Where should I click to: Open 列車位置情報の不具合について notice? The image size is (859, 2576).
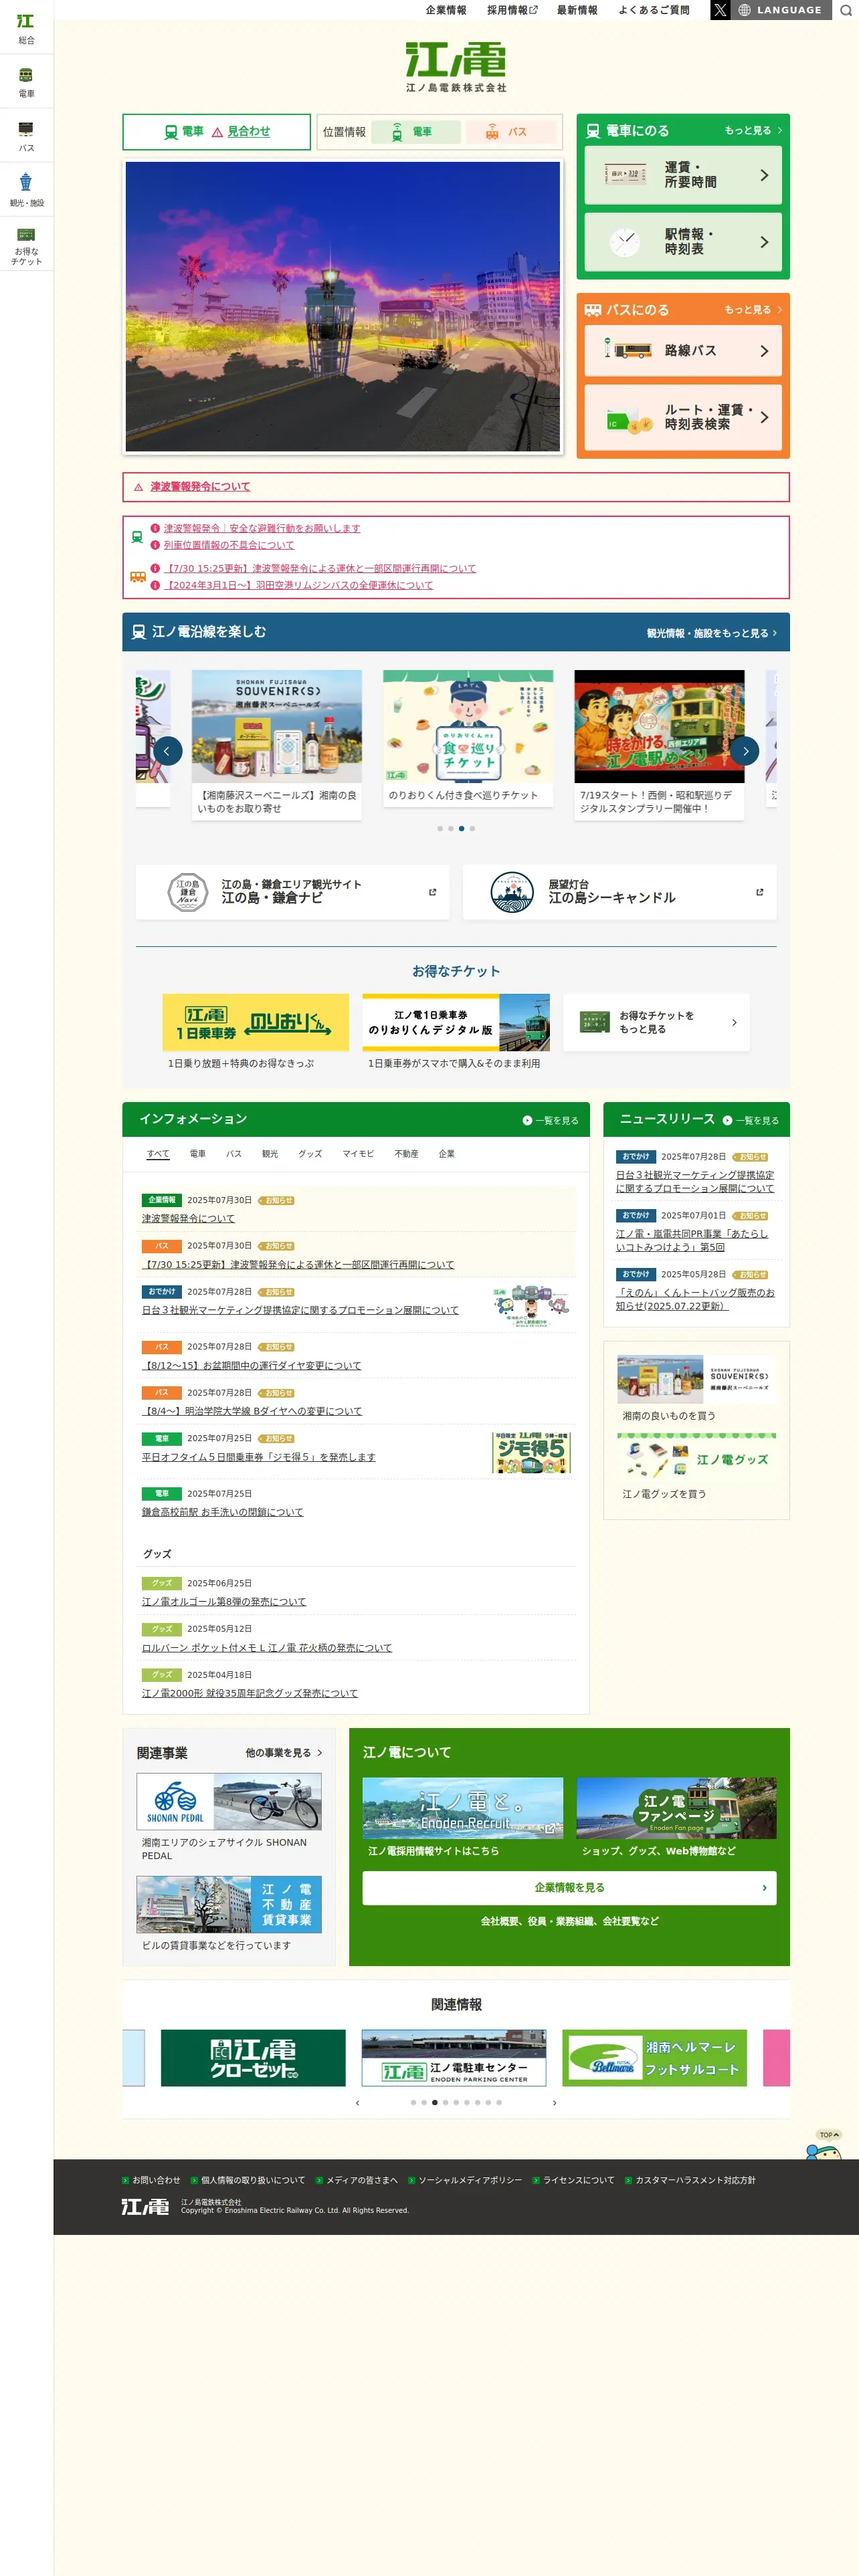pyautogui.click(x=229, y=545)
